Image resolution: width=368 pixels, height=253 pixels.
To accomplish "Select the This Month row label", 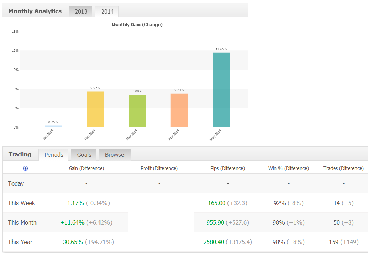I will [x=22, y=222].
